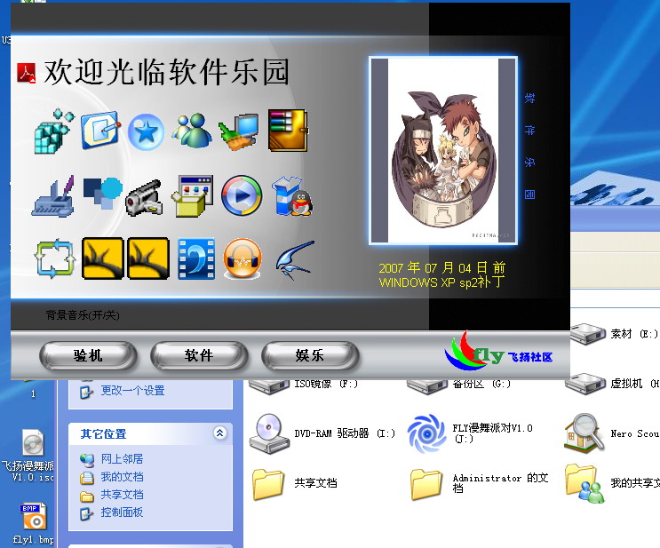Click the blue overlapping squares icon

(x=102, y=194)
